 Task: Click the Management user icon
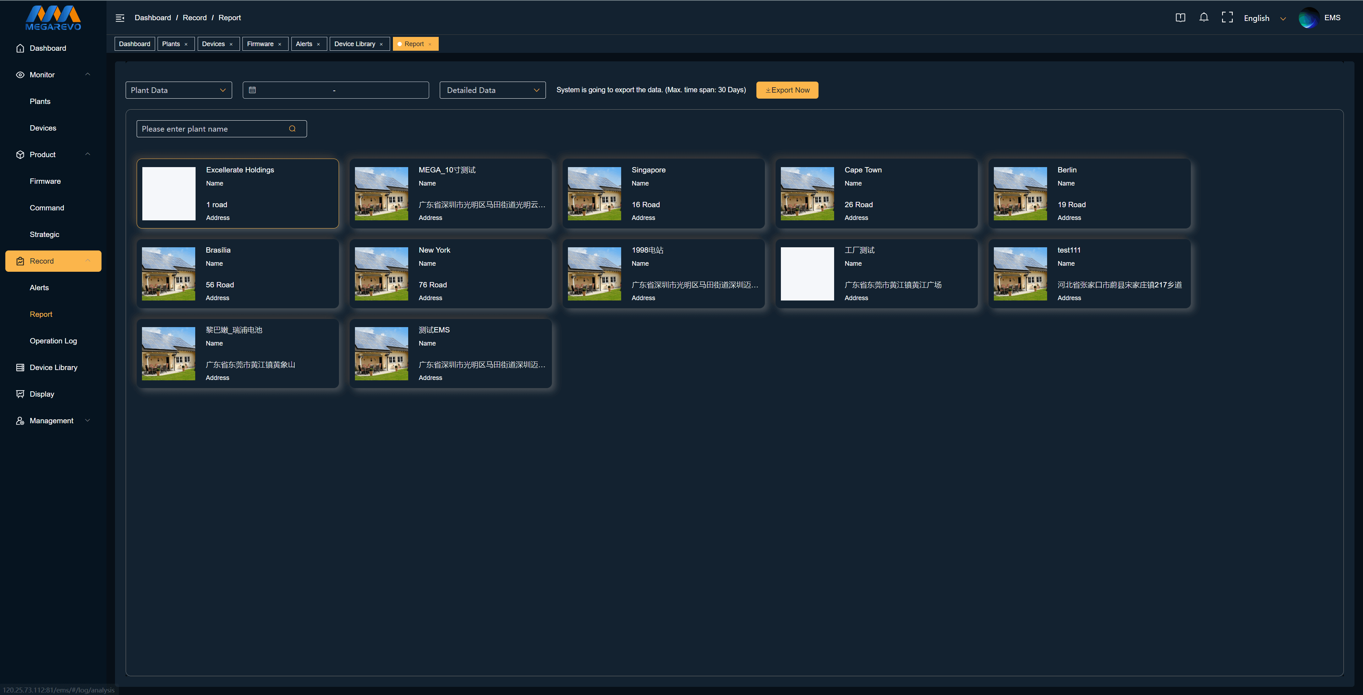(x=20, y=420)
